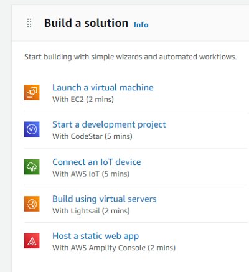Click the widget drag handle dots icon
Screen dimensions: 249x272
[29, 23]
